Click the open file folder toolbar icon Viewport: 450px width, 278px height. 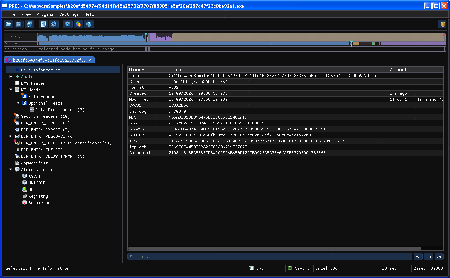(x=8, y=24)
